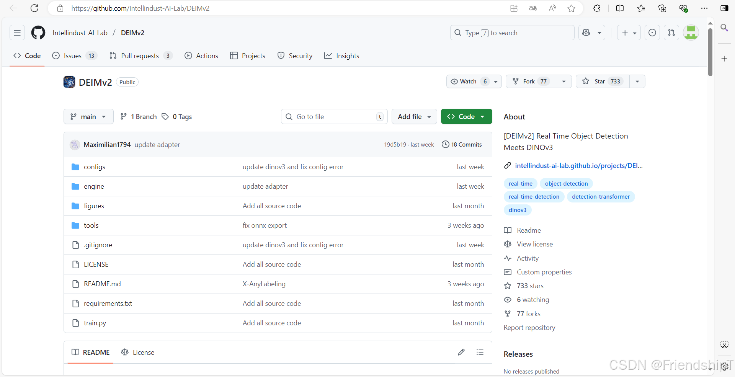Click the page vertical scrollbar
The height and width of the screenshot is (377, 735).
click(710, 52)
